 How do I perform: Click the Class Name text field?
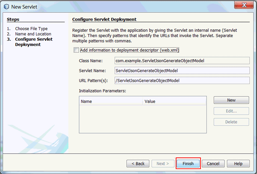[x=182, y=60]
